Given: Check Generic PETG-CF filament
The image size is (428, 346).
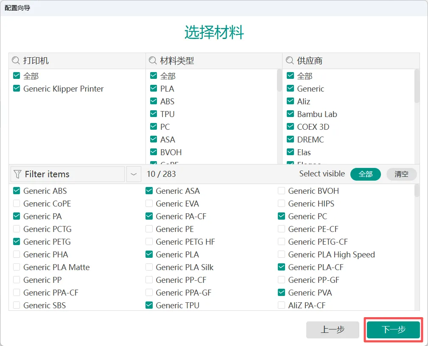Looking at the screenshot, I should click(x=281, y=242).
